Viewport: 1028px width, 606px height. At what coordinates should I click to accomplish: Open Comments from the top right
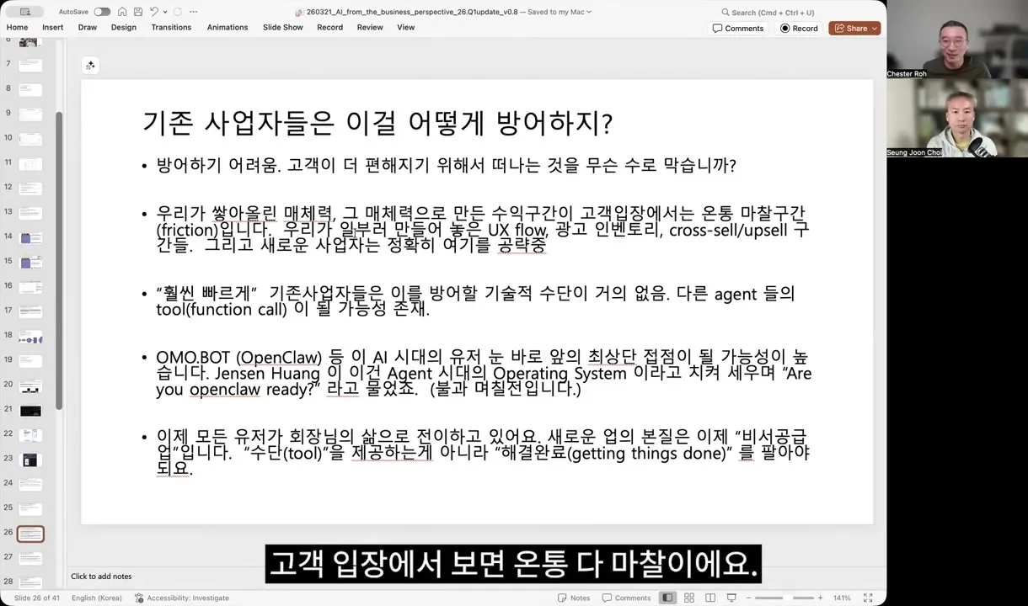click(x=738, y=28)
